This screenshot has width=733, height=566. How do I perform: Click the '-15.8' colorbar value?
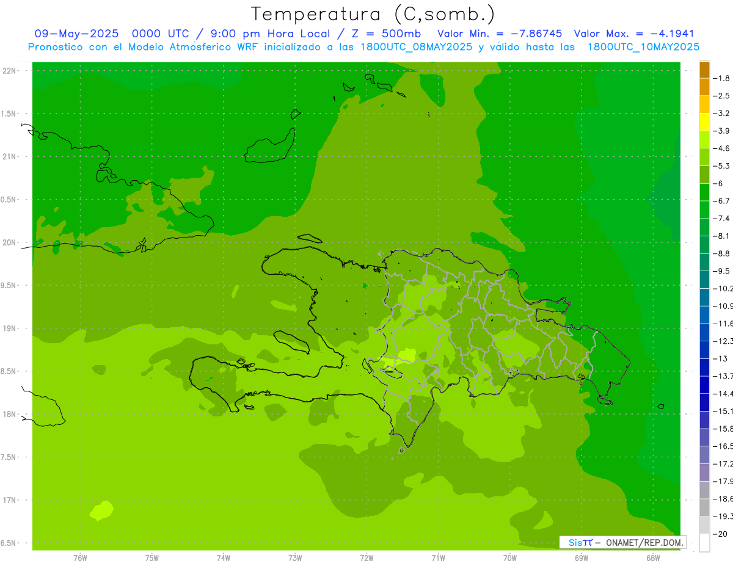tap(723, 429)
